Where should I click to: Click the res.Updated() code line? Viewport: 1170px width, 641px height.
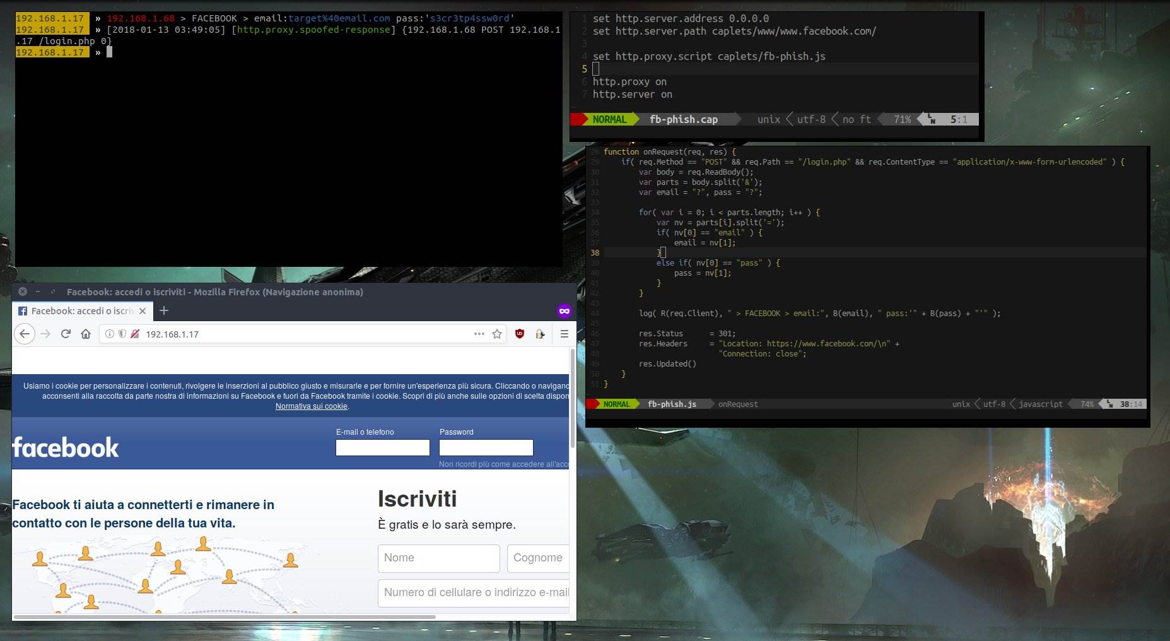tap(667, 364)
